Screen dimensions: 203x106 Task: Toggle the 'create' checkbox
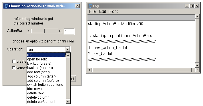(14, 61)
